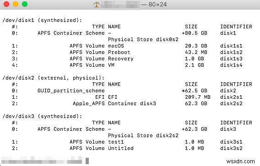Image resolution: width=260 pixels, height=166 pixels.
Task: Click the '+80.5 GB' size value
Action: pyautogui.click(x=195, y=33)
